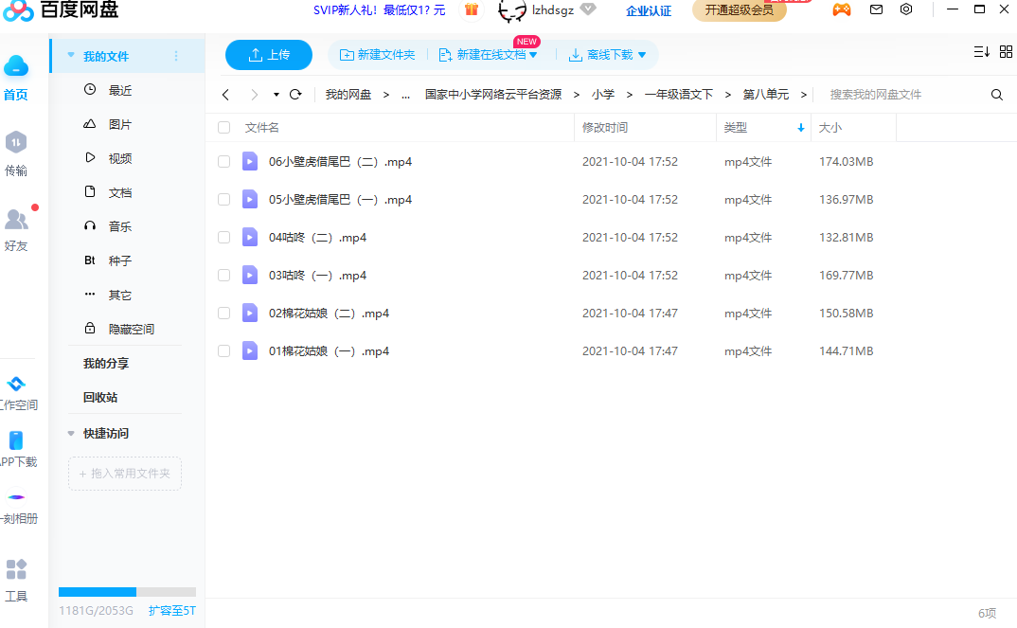Open the sort order icon

tap(981, 52)
